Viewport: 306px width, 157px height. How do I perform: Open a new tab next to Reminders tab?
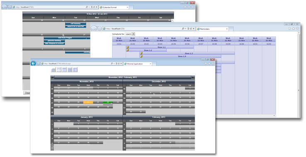pyautogui.click(x=231, y=29)
